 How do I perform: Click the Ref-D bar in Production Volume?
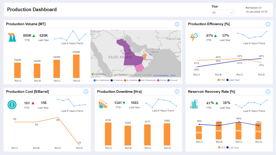point(76,66)
